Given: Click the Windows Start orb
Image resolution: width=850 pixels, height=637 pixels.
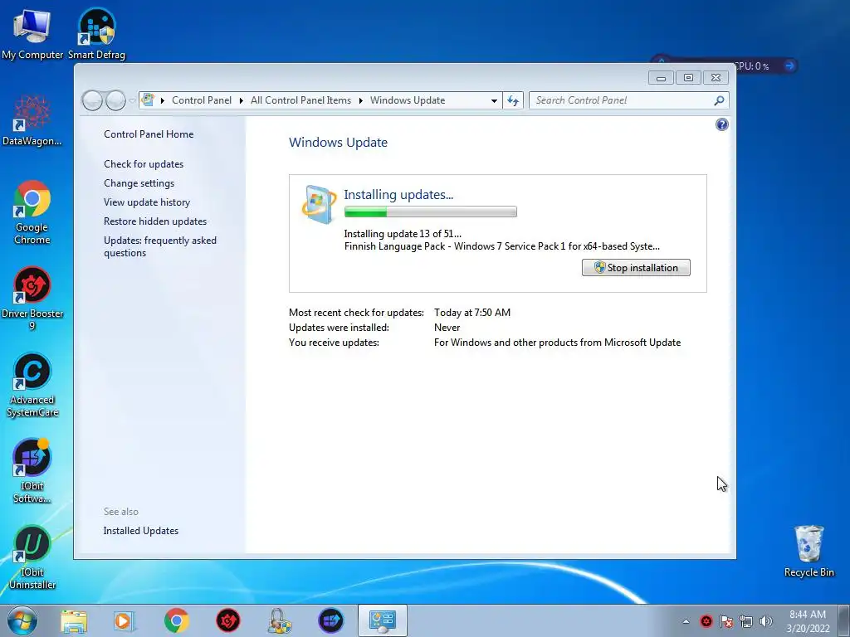Looking at the screenshot, I should [x=22, y=620].
